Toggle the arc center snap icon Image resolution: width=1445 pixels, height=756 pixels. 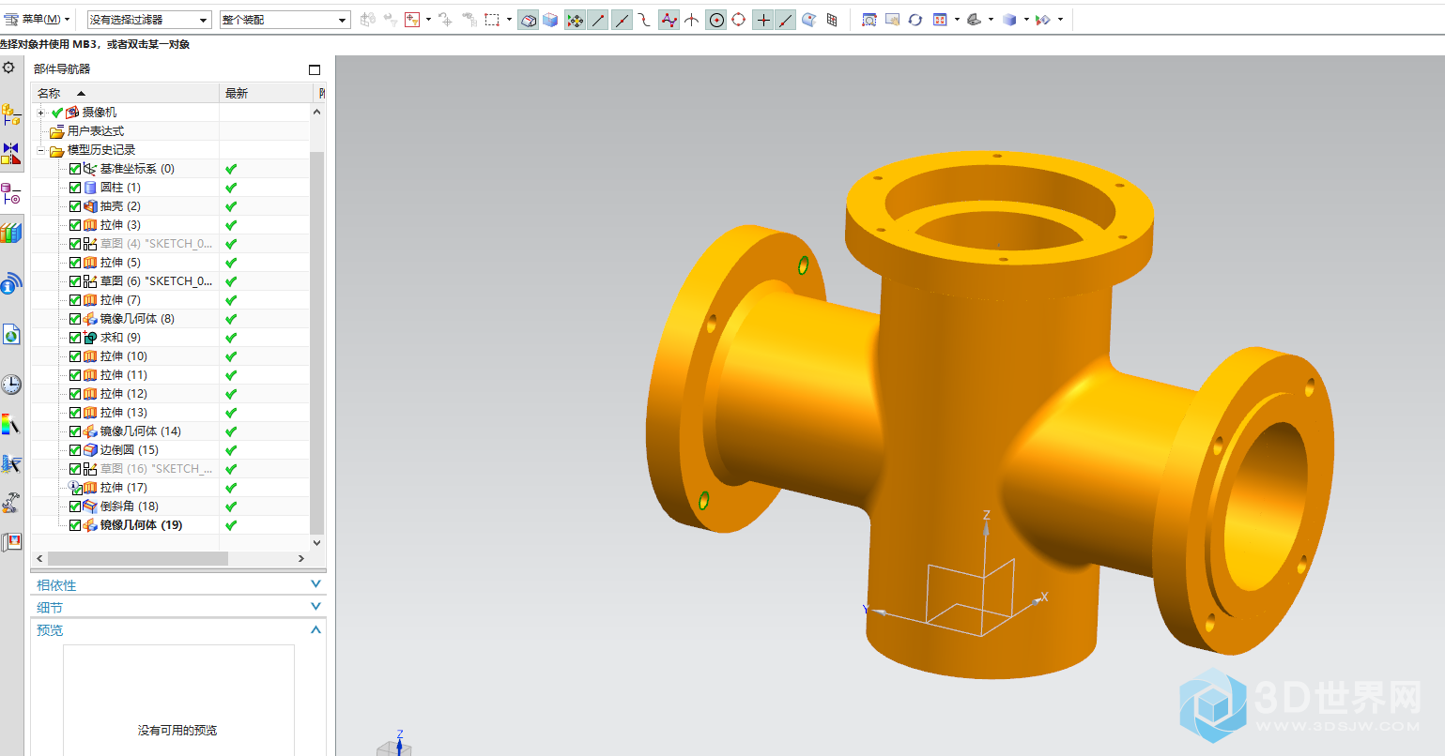pyautogui.click(x=716, y=19)
